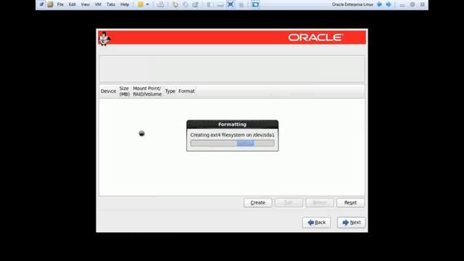Click the thumbnail bar toolbar icon
464x261 pixels.
(x=220, y=4)
